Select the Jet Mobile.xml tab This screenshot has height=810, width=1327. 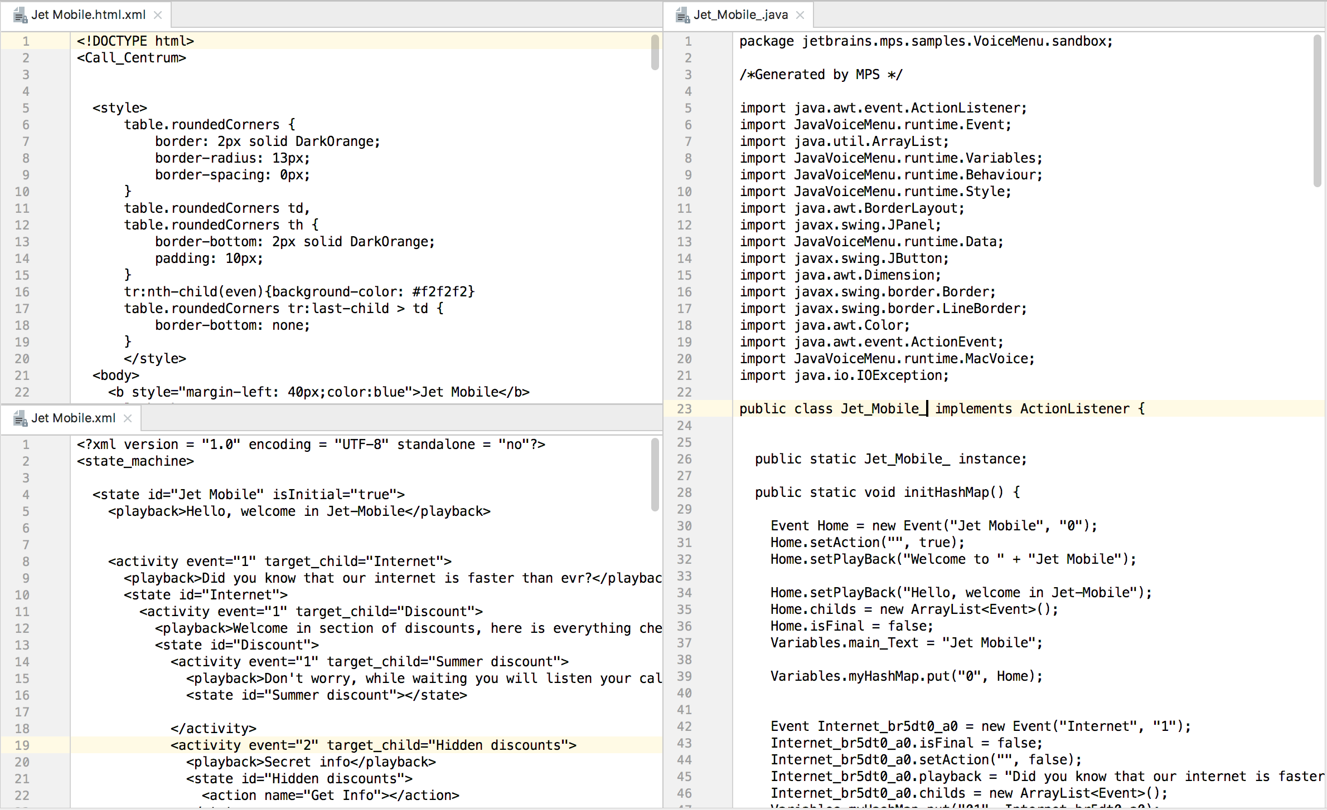[73, 418]
